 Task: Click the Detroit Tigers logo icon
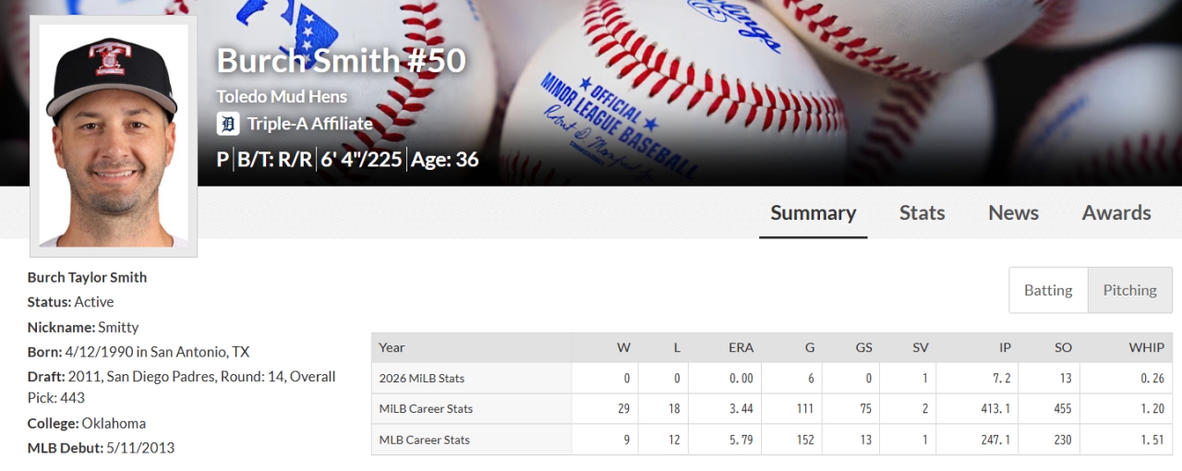point(227,124)
